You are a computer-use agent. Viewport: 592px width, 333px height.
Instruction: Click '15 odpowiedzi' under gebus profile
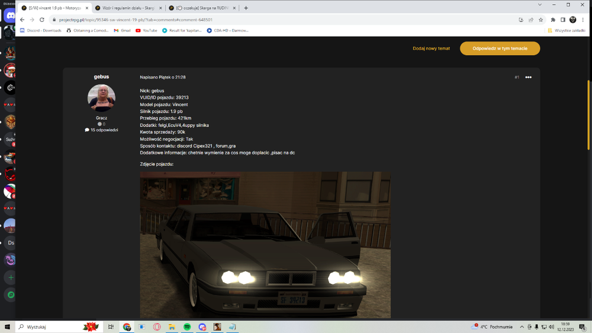[101, 130]
